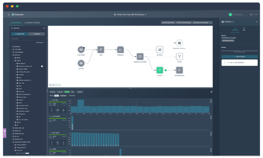Switch to the Preview tab

pyautogui.click(x=52, y=92)
